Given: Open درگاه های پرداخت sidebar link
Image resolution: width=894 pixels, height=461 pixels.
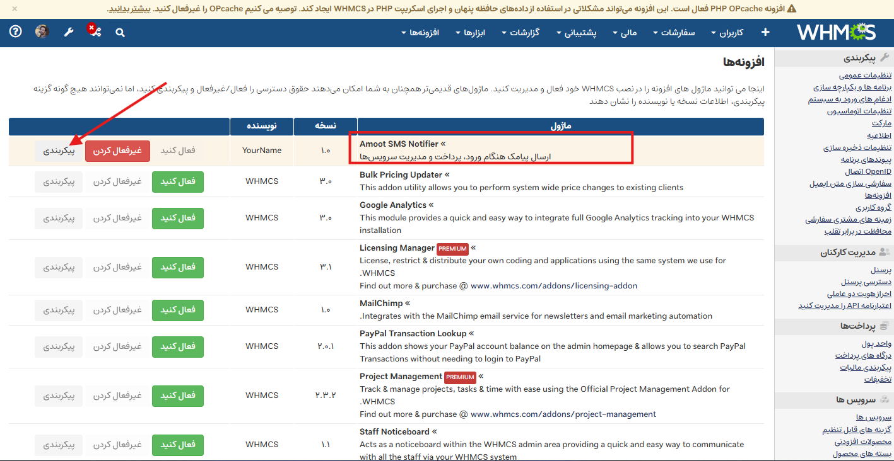Looking at the screenshot, I should [868, 356].
